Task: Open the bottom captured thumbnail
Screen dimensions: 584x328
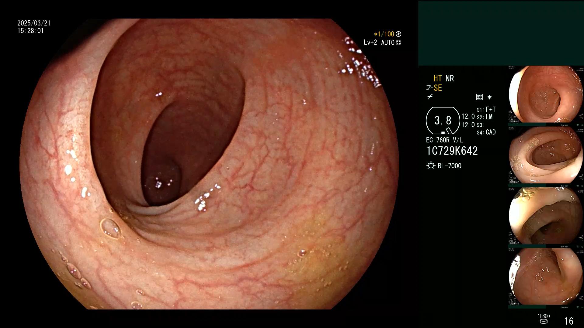Action: click(546, 276)
